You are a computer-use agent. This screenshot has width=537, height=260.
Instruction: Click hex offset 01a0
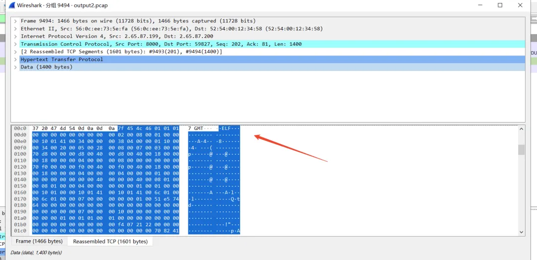[x=20, y=218]
